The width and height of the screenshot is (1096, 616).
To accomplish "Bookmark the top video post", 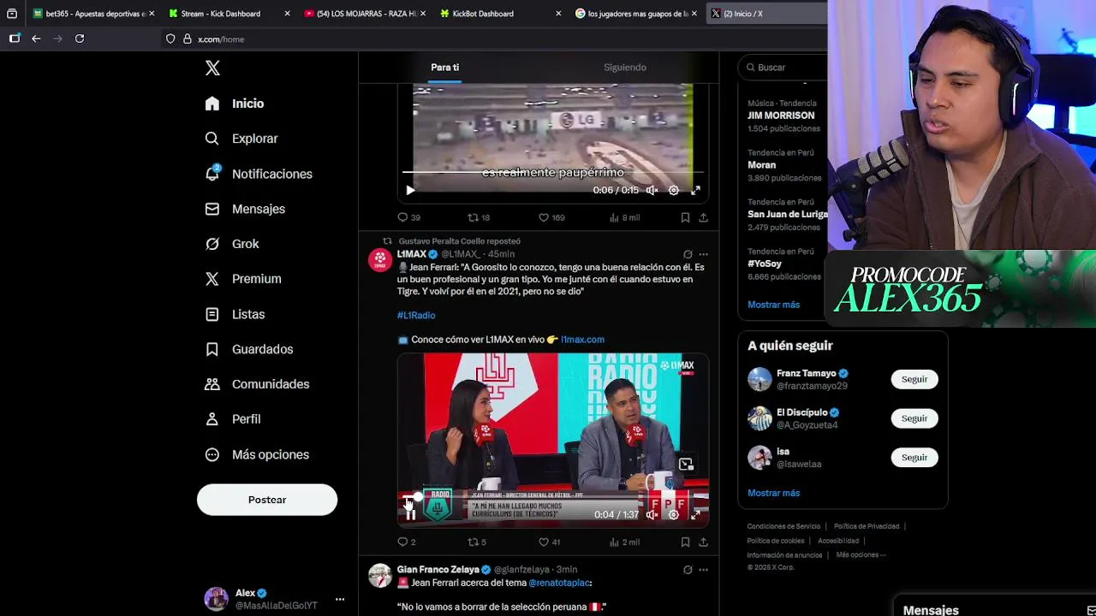I will 685,217.
